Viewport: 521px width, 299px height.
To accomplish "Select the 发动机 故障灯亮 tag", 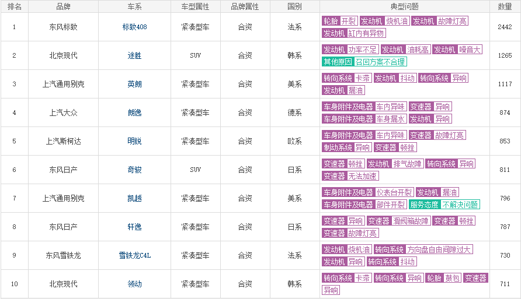I will [x=440, y=21].
